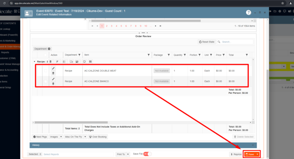294x159 pixels.
Task: Open filter for Department column
Action: [x=79, y=55]
